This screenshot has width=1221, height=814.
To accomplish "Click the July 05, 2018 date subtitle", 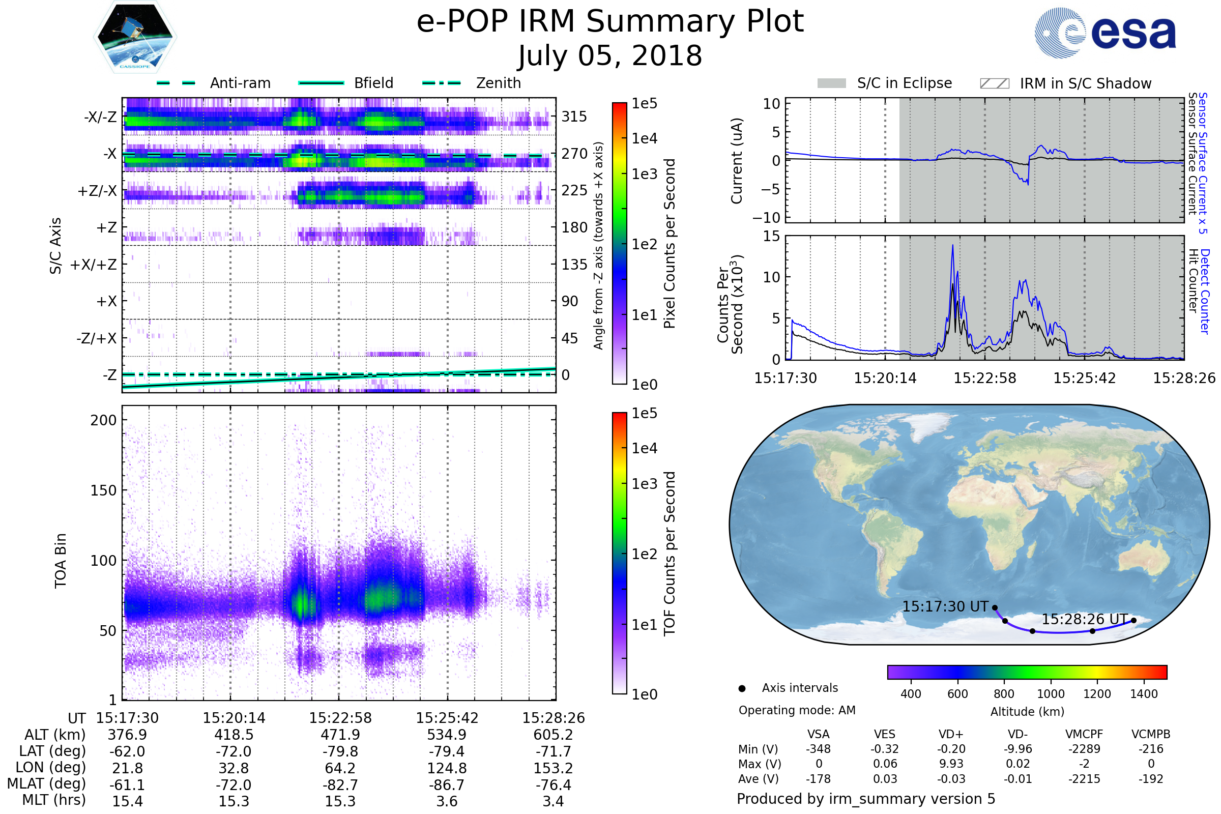I will pos(610,55).
